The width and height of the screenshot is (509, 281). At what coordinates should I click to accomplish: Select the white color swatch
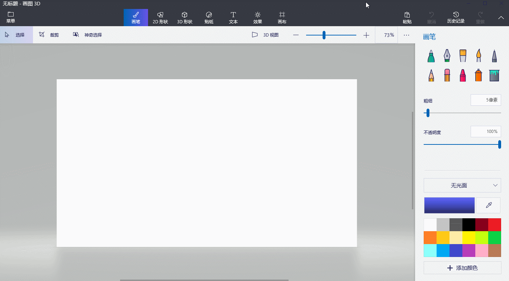click(430, 225)
